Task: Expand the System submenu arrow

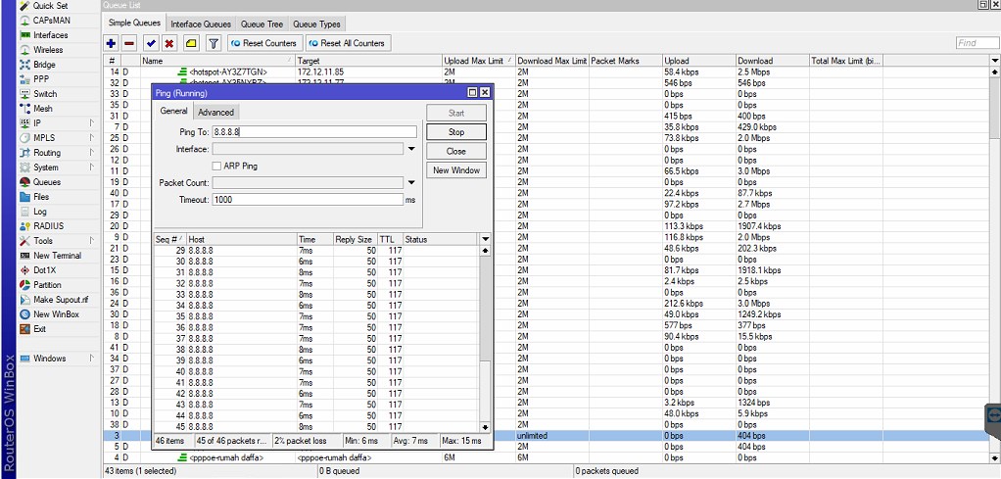Action: [x=92, y=168]
